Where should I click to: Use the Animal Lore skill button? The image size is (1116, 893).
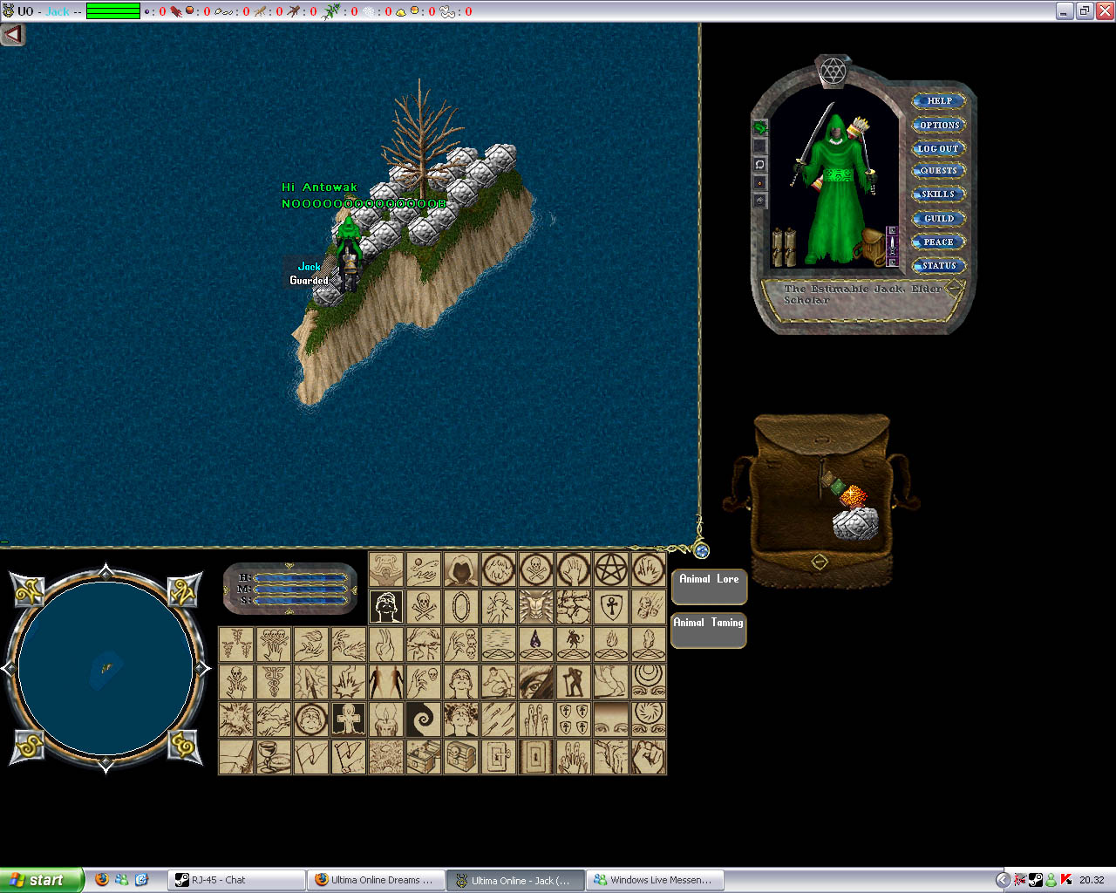coord(709,586)
